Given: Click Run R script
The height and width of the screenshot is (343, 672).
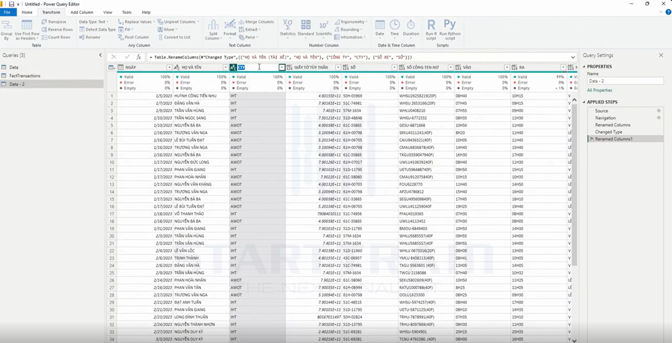Looking at the screenshot, I should pos(431,30).
